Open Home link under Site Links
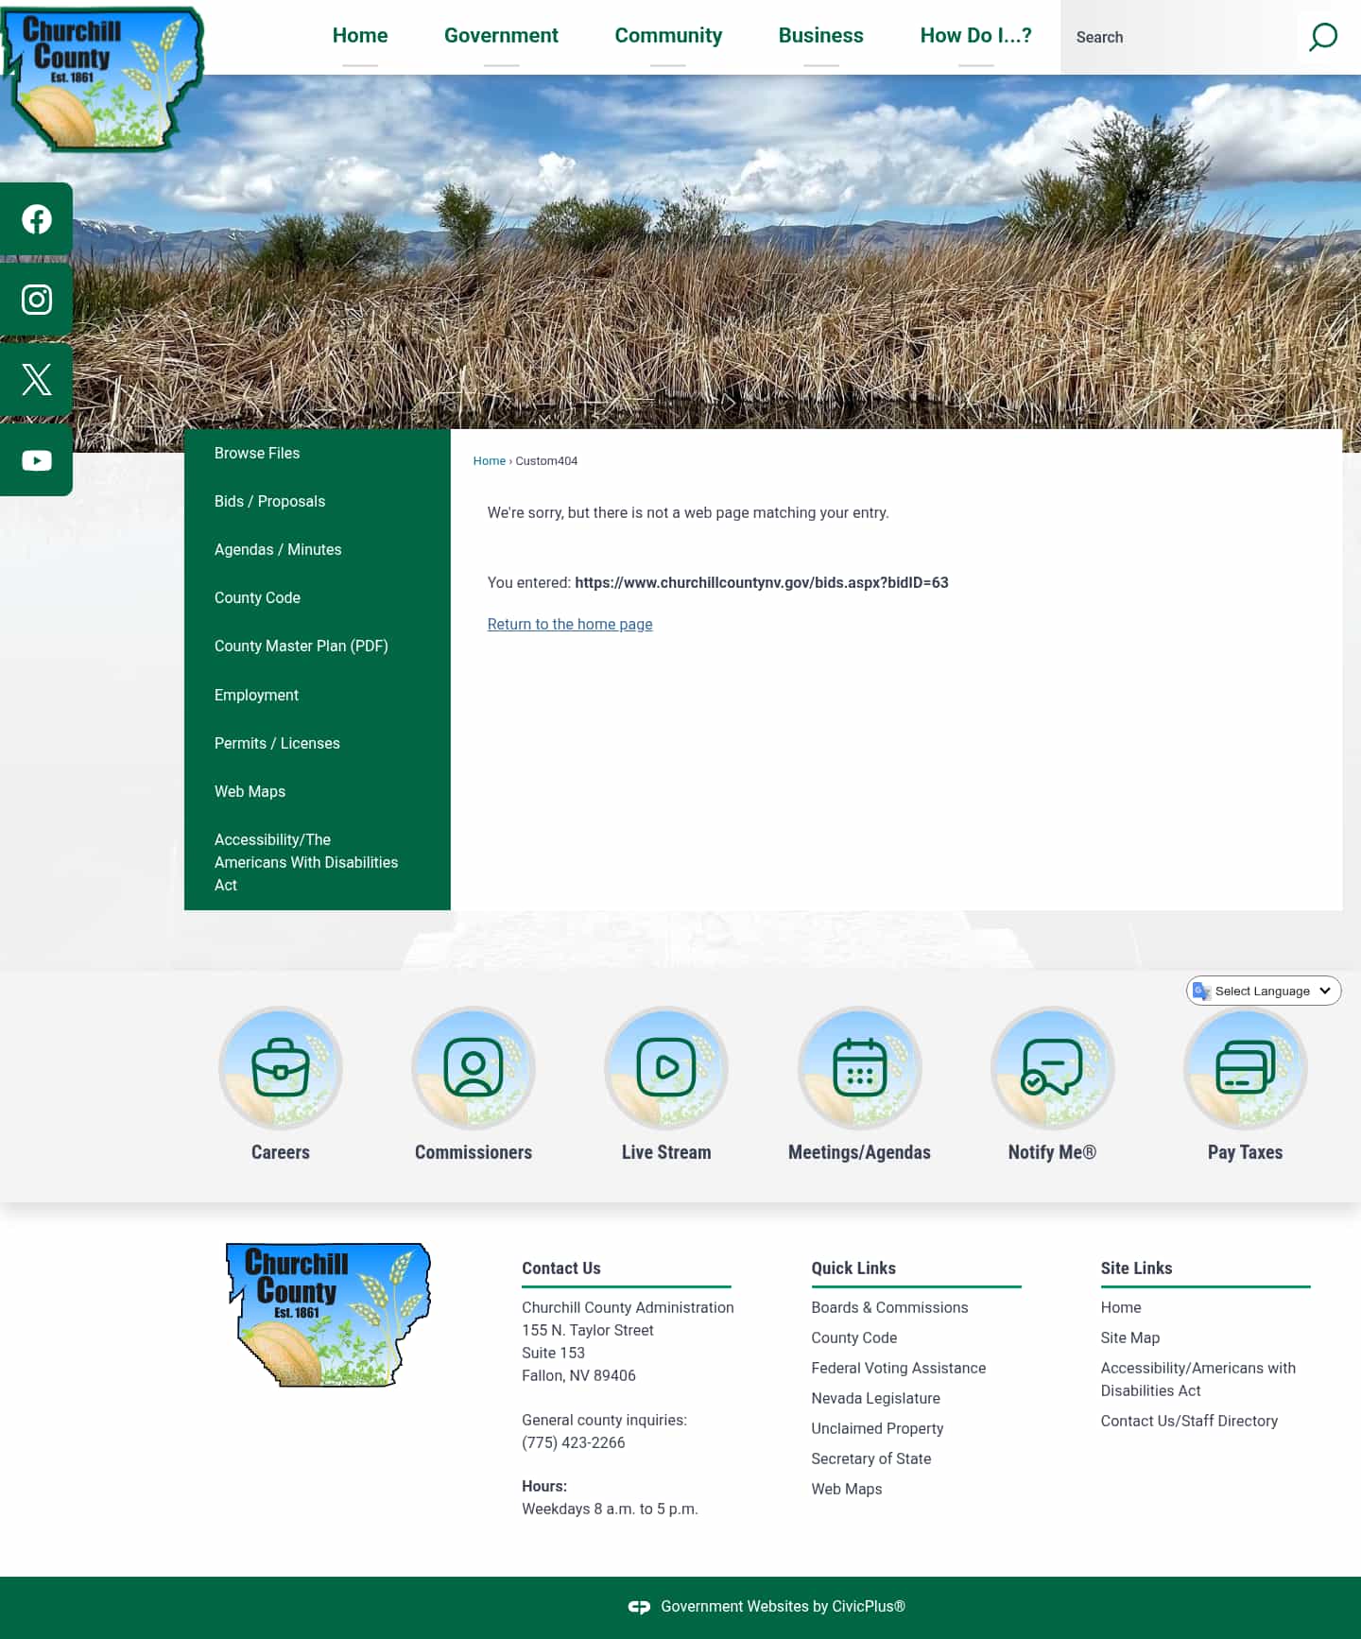The height and width of the screenshot is (1639, 1361). 1121,1308
